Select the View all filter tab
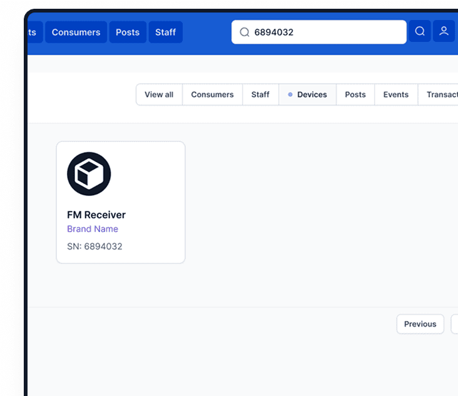Viewport: 458px width, 396px height. pos(159,94)
